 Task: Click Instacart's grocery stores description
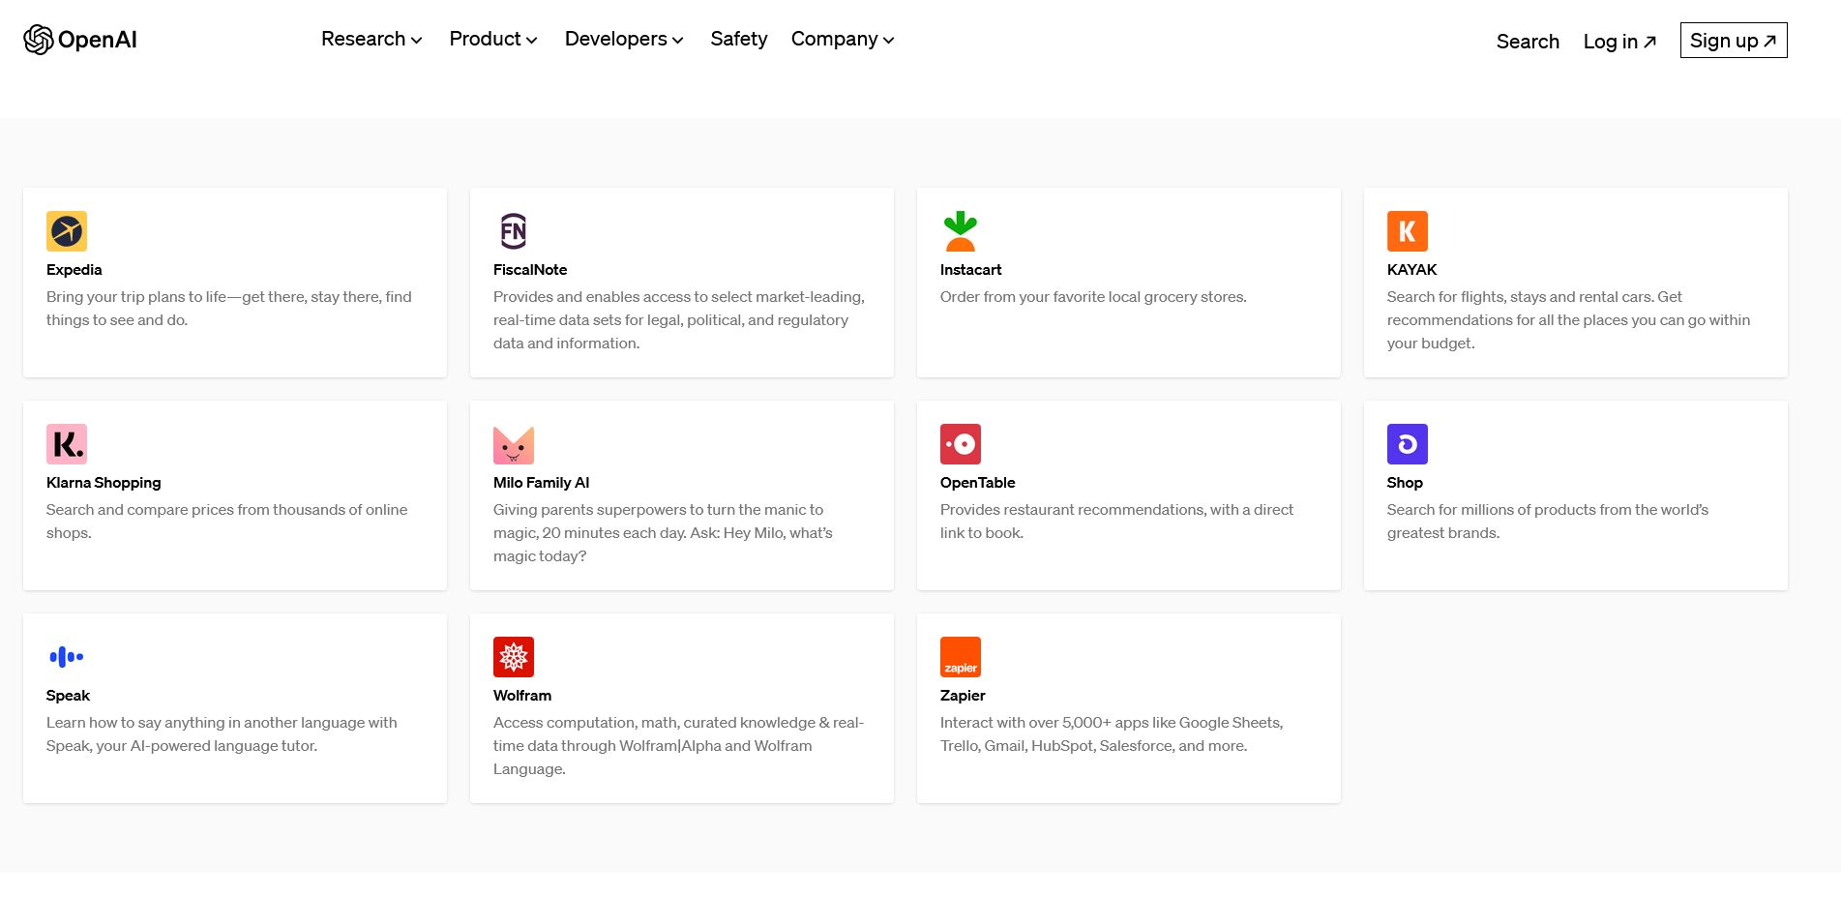1093,297
